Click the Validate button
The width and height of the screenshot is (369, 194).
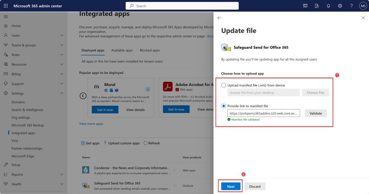pos(315,113)
